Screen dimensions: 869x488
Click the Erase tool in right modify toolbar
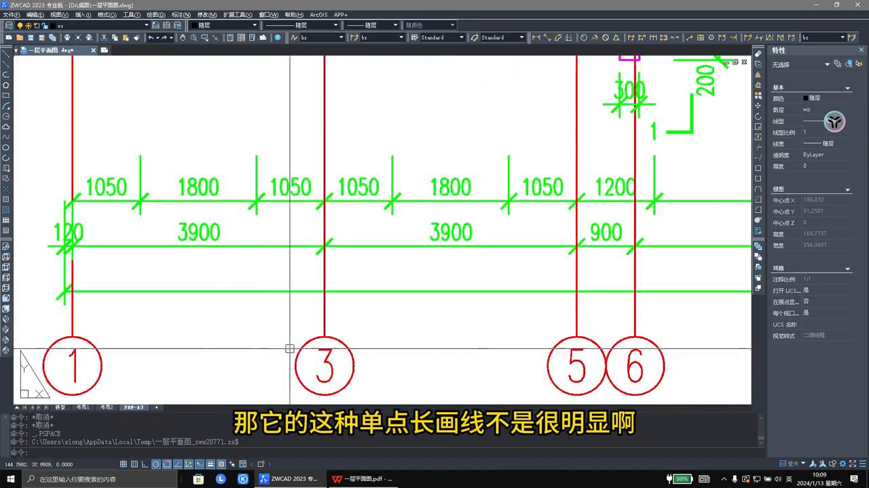(758, 54)
